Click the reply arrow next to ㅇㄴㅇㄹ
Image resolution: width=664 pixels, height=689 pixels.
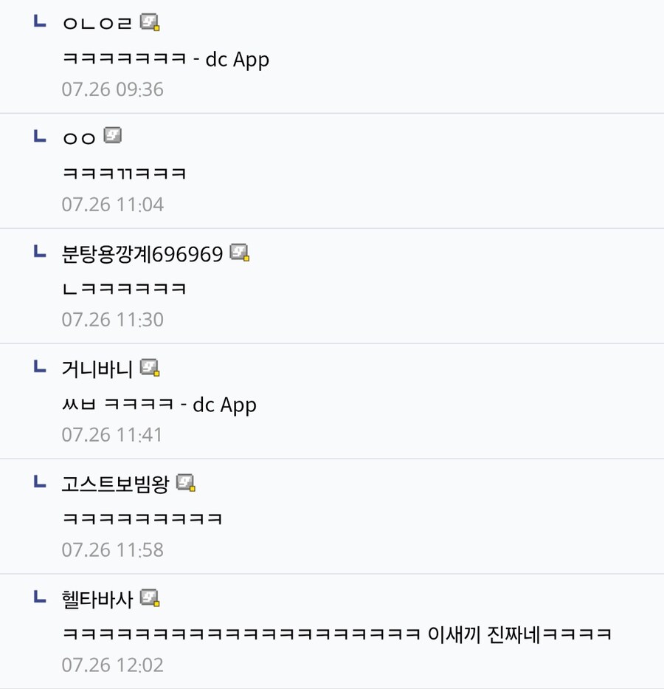click(38, 20)
